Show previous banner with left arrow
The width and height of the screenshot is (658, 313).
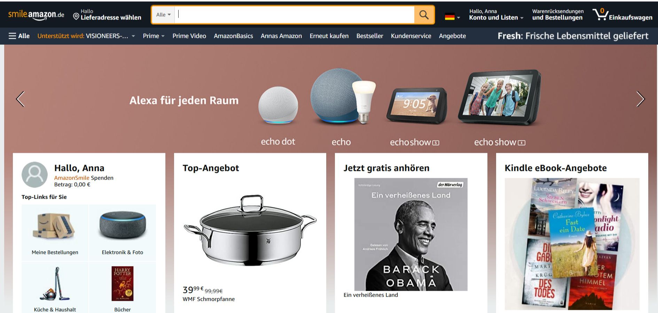21,99
